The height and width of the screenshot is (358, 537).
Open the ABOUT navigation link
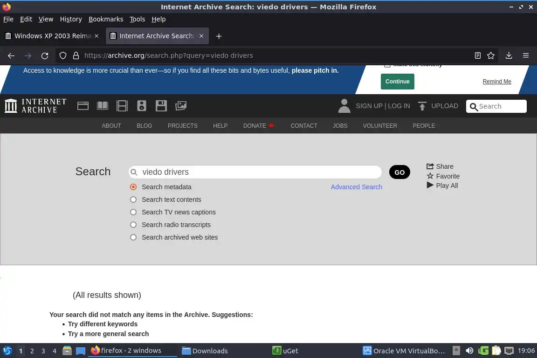(x=111, y=126)
